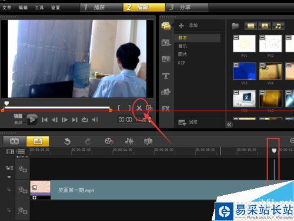Enlarge the preview window icon
This screenshot has height=221, width=294.
point(149,108)
